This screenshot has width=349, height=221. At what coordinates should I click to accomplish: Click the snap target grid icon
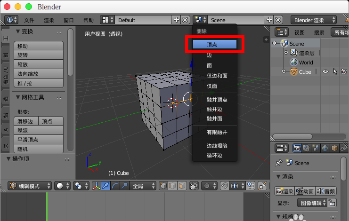pyautogui.click(x=251, y=186)
